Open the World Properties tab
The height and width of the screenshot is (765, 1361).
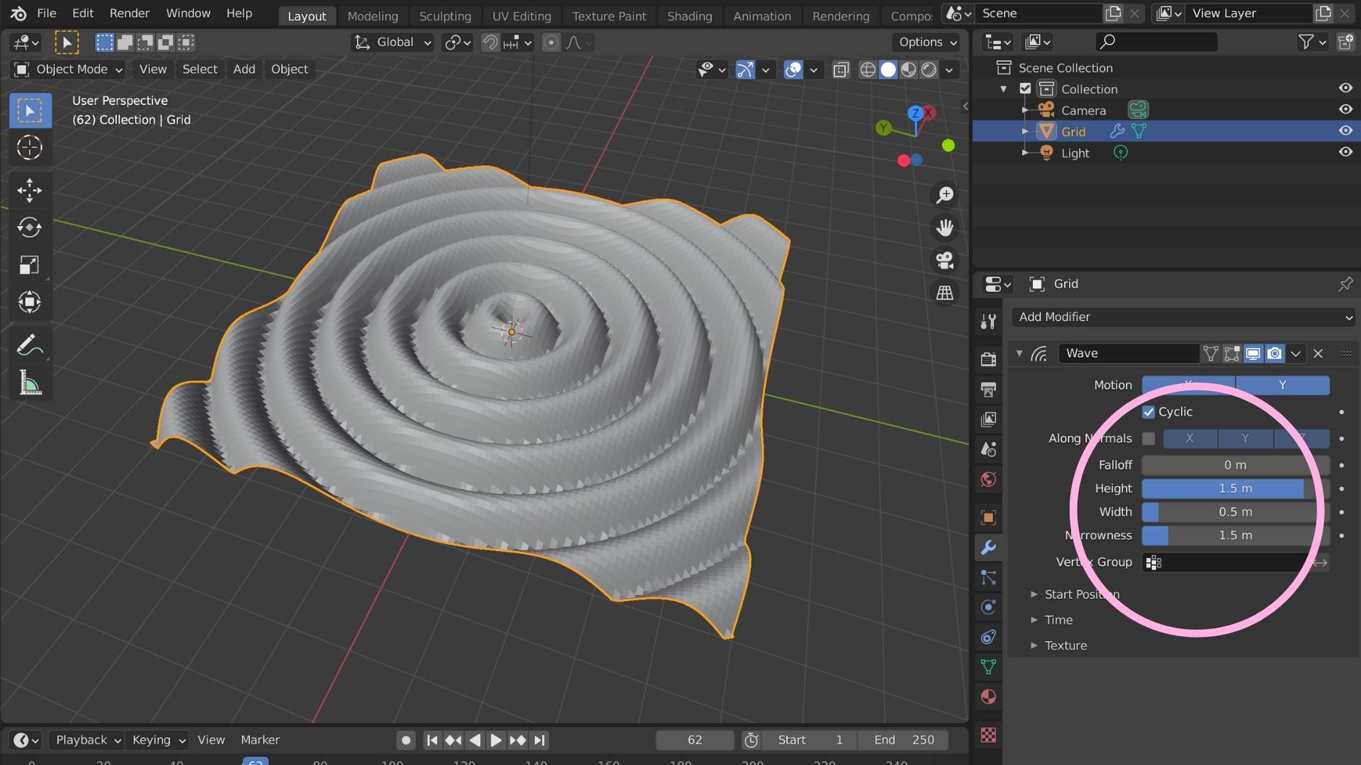point(988,479)
